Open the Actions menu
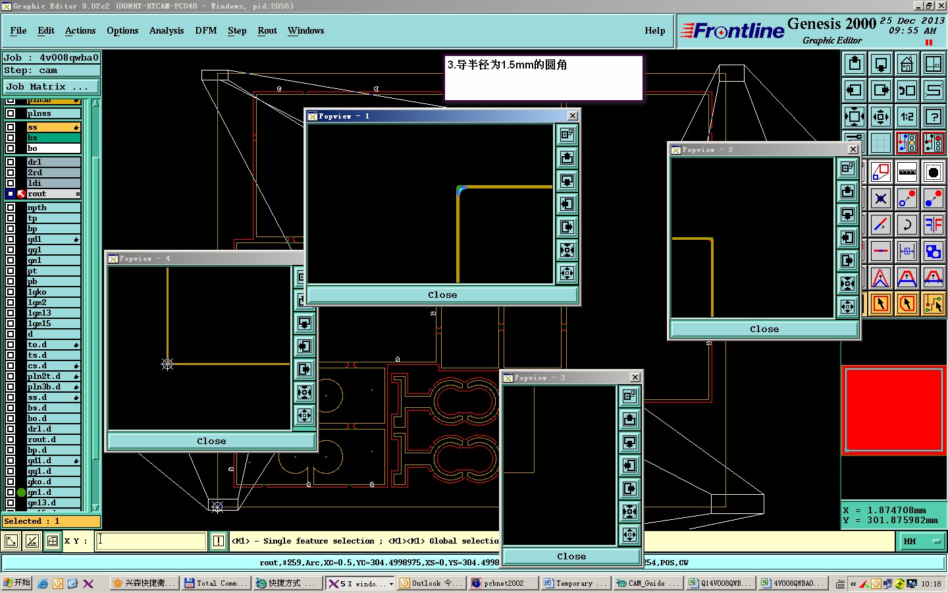The width and height of the screenshot is (948, 593). [80, 31]
